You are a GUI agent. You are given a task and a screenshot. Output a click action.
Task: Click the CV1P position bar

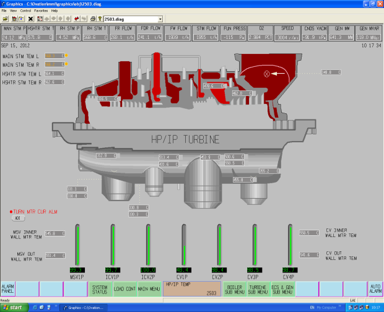coord(184,245)
